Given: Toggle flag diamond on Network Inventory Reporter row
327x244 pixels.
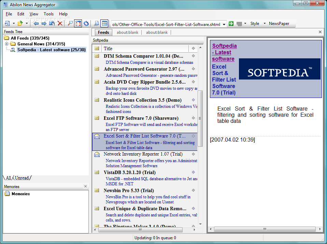Looking at the screenshot, I should pyautogui.click(x=193, y=154).
